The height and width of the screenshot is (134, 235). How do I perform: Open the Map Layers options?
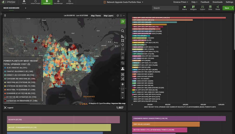(108, 16)
